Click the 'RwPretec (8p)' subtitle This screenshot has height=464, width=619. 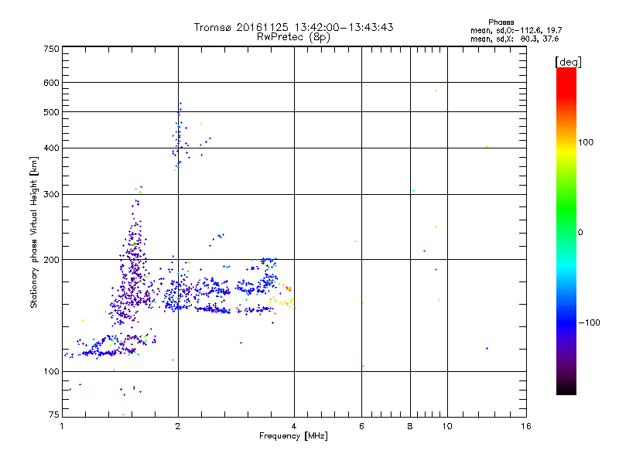[293, 37]
